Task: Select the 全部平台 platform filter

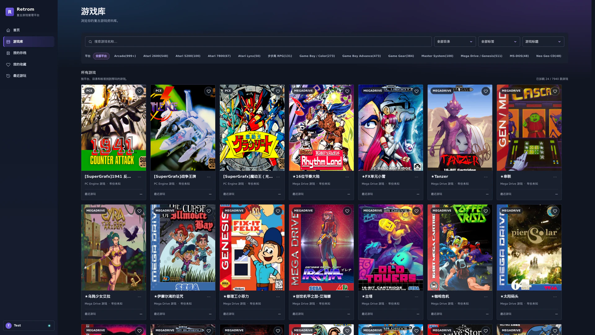Action: [101, 56]
